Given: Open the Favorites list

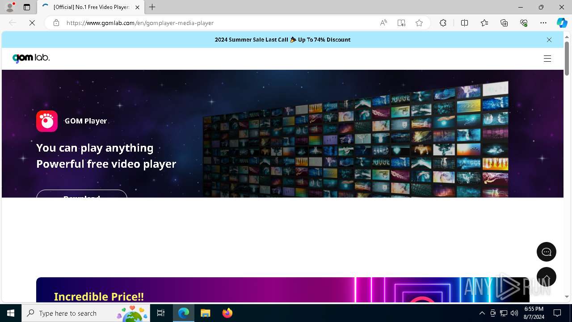Looking at the screenshot, I should [484, 23].
